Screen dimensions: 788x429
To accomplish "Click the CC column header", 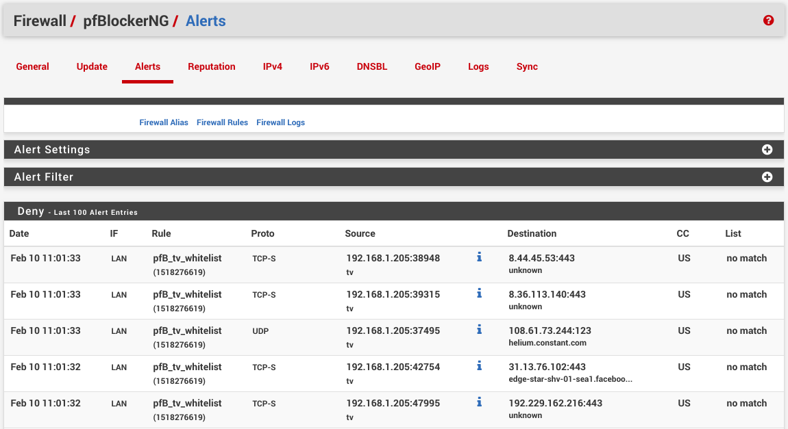I will (682, 233).
